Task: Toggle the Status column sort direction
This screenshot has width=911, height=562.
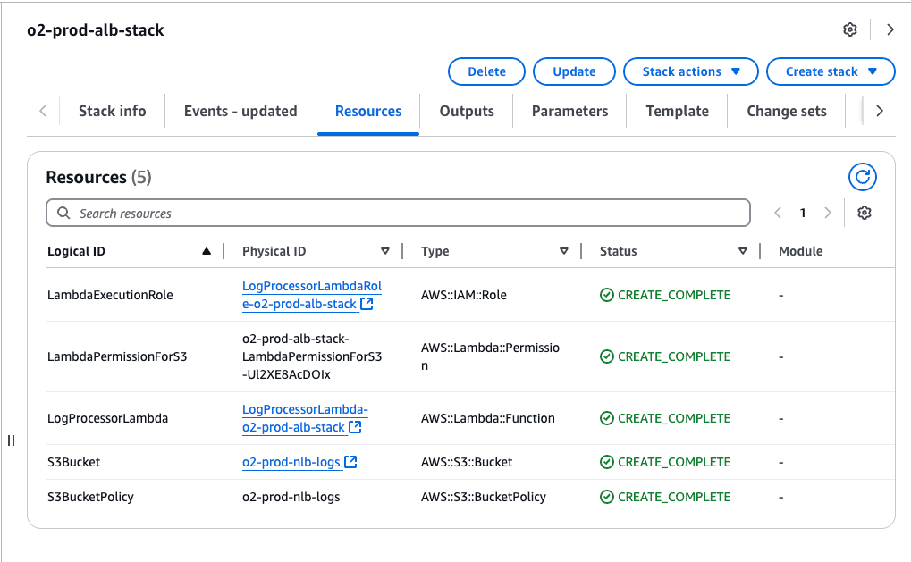Action: click(743, 251)
